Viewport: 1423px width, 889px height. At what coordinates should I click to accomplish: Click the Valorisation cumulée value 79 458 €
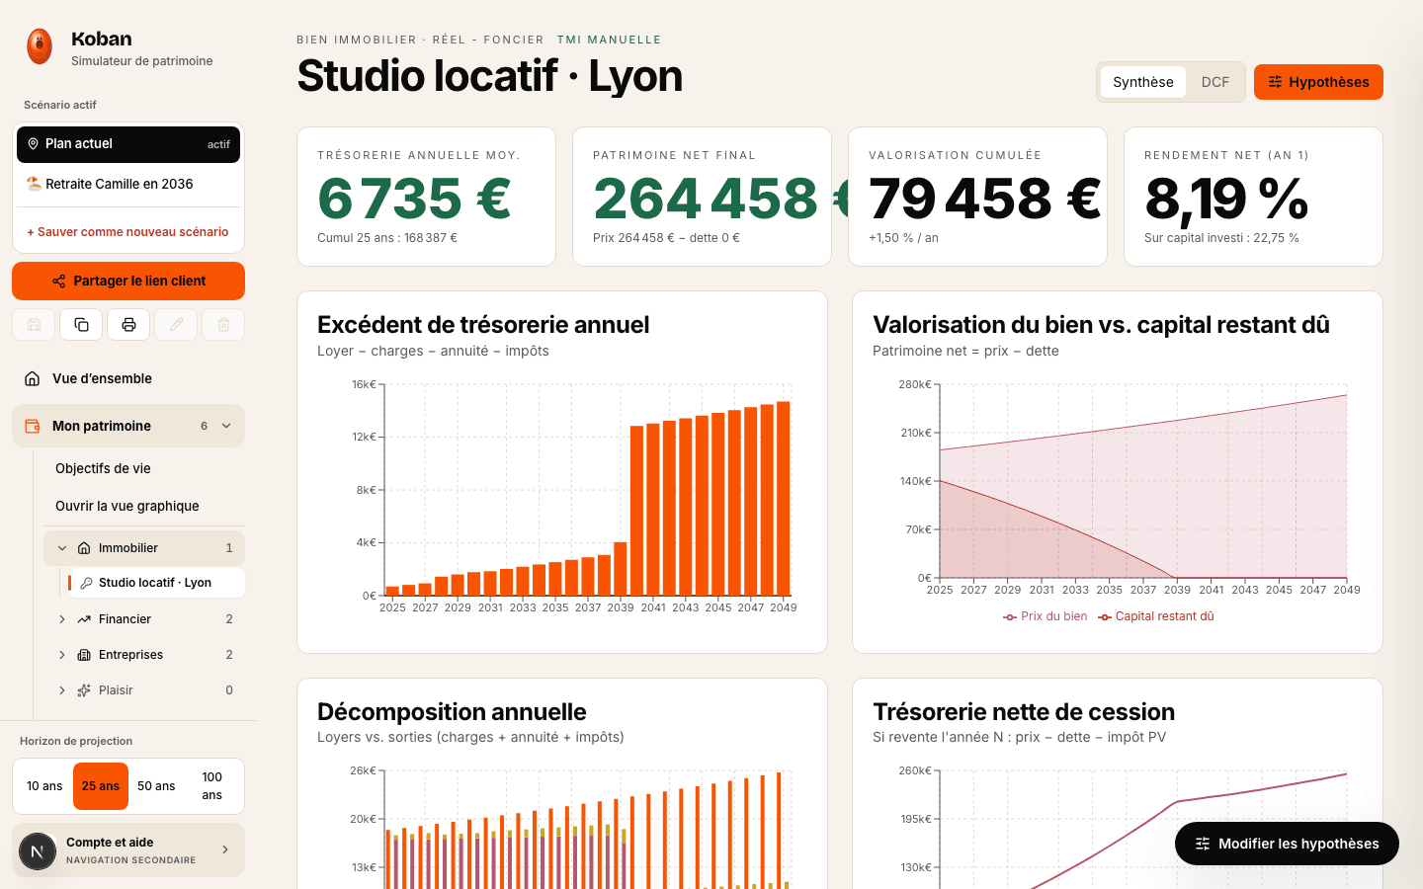985,199
